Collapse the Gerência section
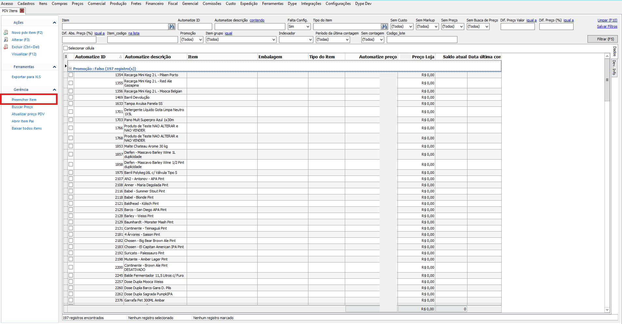Screen dimensions: 622x324 tap(54, 90)
